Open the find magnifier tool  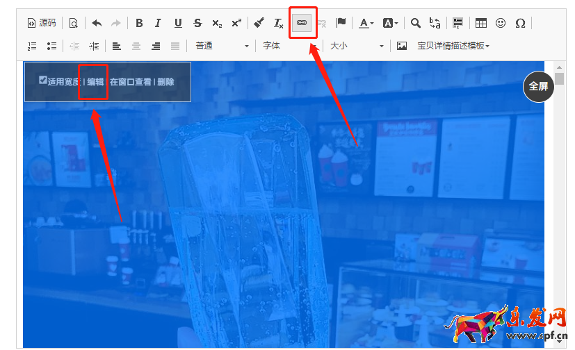tap(416, 23)
